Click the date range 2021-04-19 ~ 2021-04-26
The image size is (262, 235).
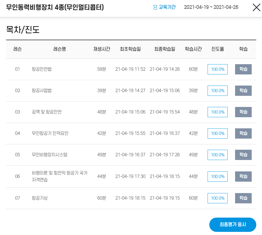point(211,7)
